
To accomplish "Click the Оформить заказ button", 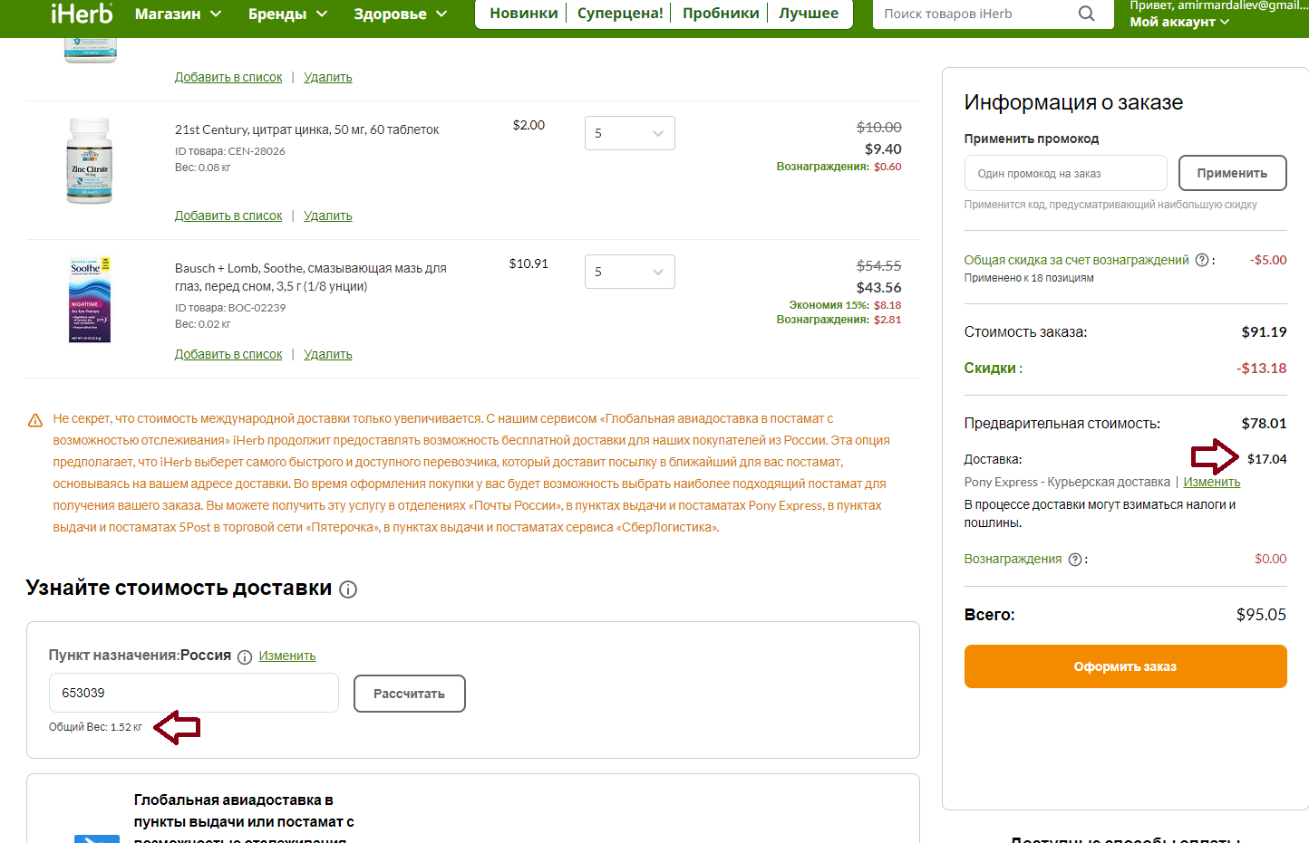I will click(1125, 666).
